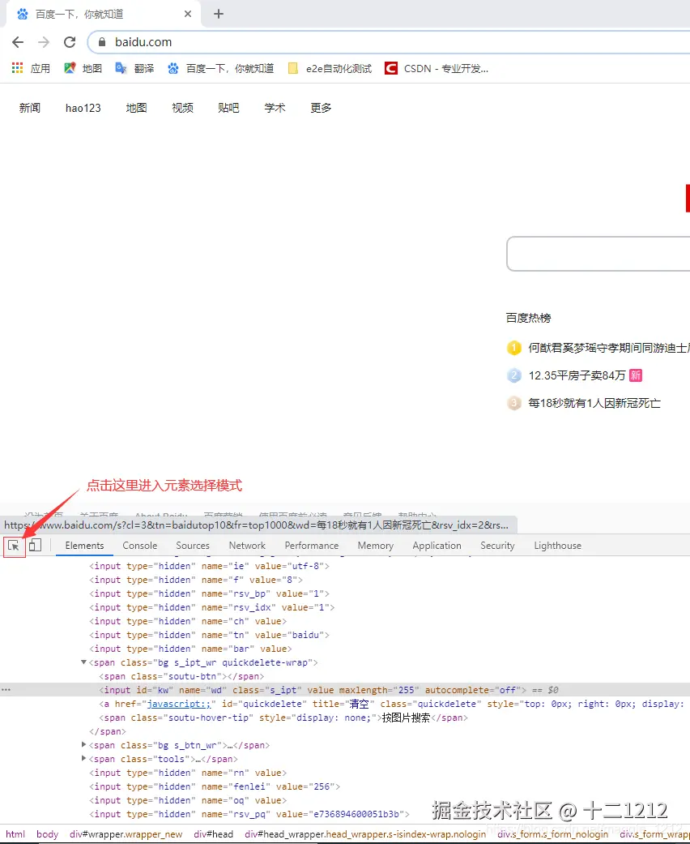Select the input name="ie" value="utf-8" line
This screenshot has height=844, width=690.
pyautogui.click(x=209, y=566)
